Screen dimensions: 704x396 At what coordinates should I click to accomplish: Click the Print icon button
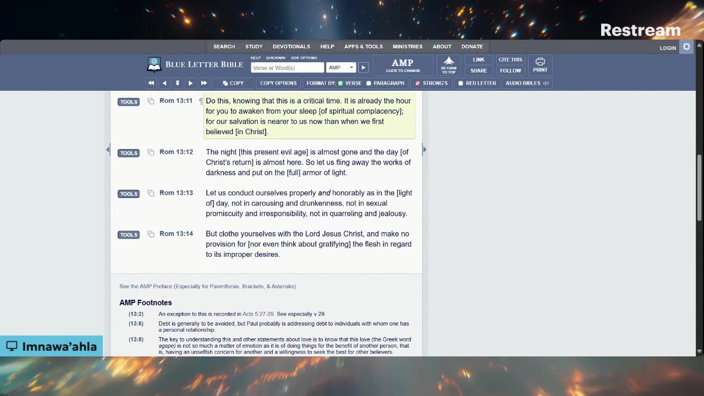540,65
